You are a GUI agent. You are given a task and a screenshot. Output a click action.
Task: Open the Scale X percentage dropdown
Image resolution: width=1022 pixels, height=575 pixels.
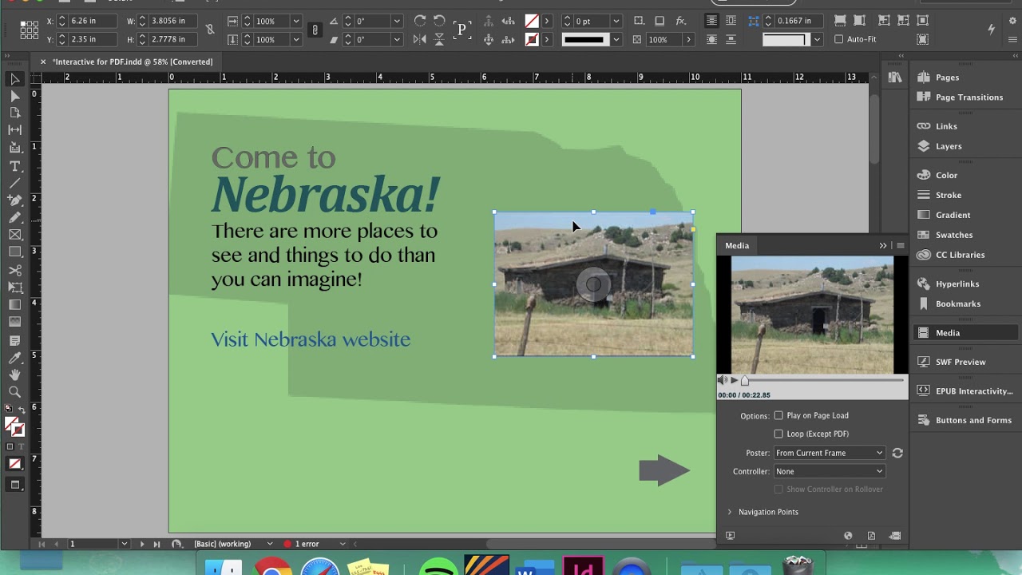296,21
